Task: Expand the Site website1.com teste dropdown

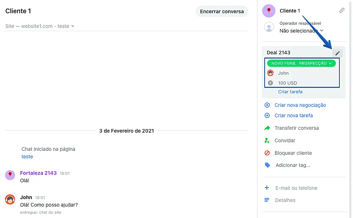Action: point(39,26)
